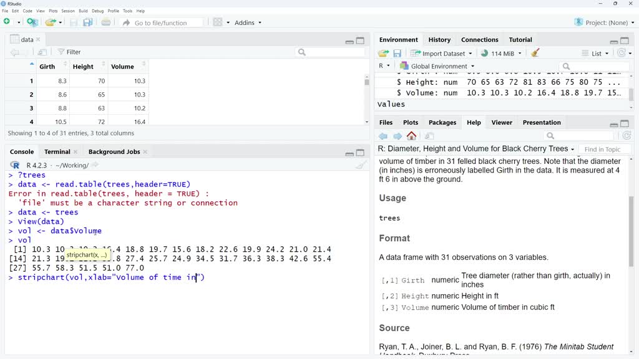The height and width of the screenshot is (359, 639).
Task: Switch to the Tutorial tab
Action: click(x=520, y=39)
